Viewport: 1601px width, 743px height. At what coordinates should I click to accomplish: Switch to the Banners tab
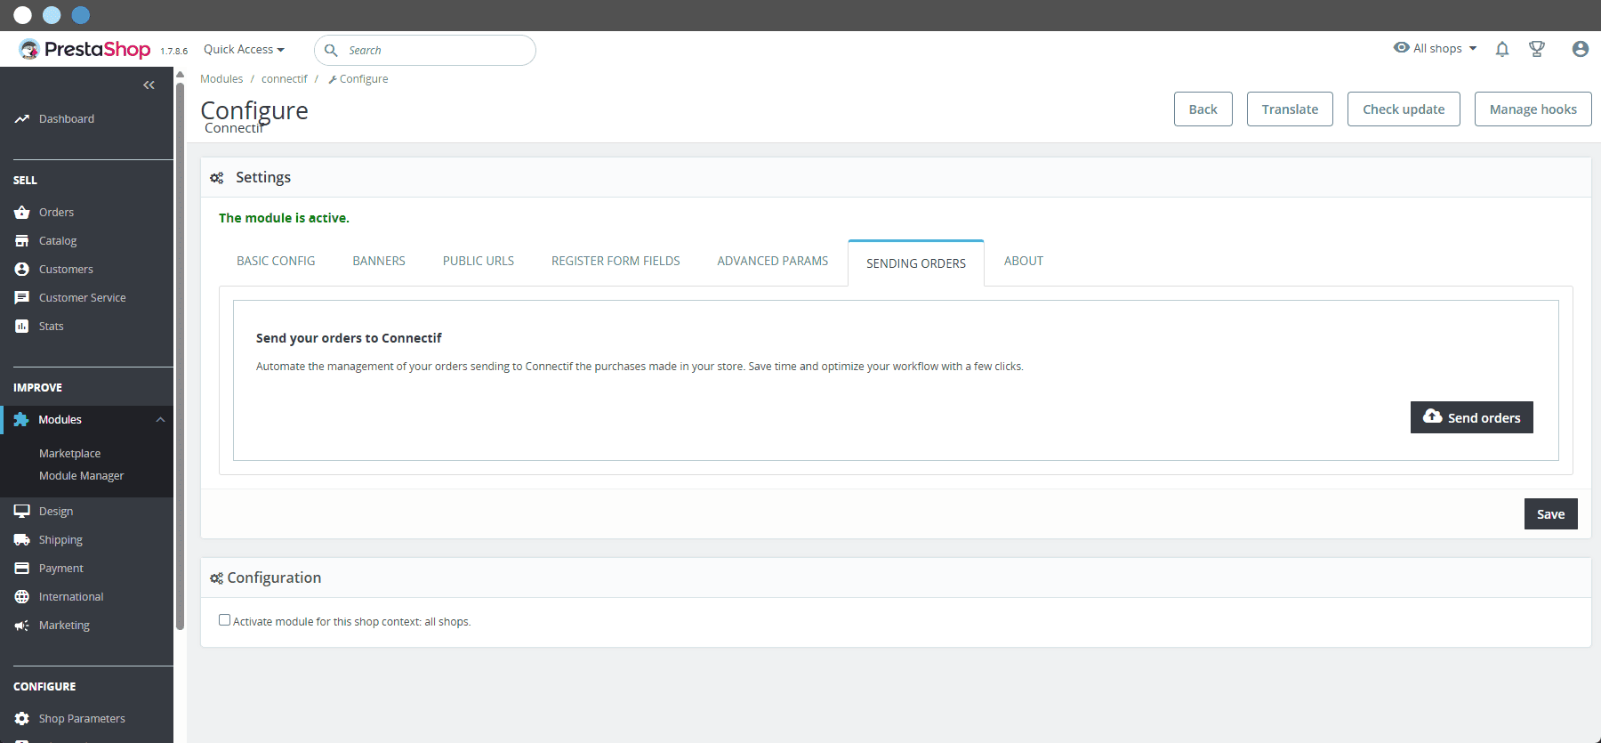click(x=379, y=262)
